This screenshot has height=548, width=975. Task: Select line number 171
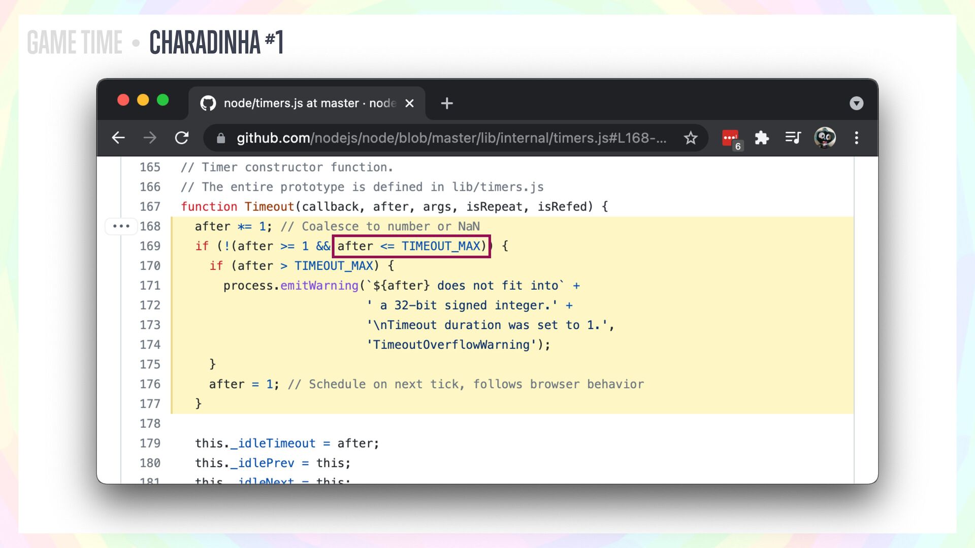[150, 286]
